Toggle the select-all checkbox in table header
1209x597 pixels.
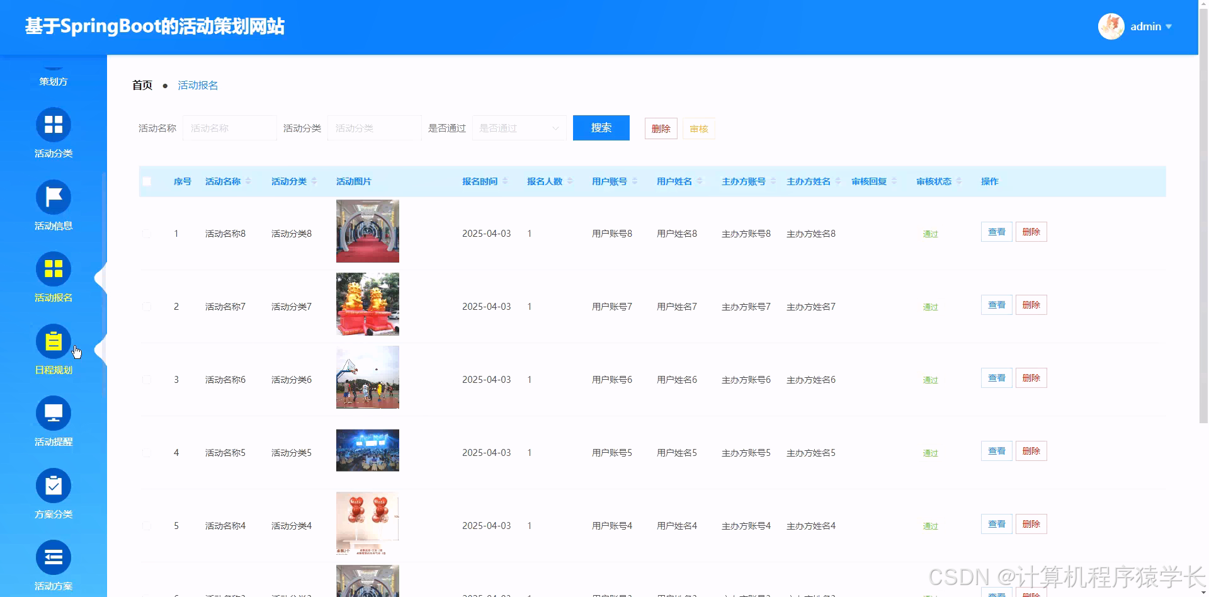click(147, 181)
